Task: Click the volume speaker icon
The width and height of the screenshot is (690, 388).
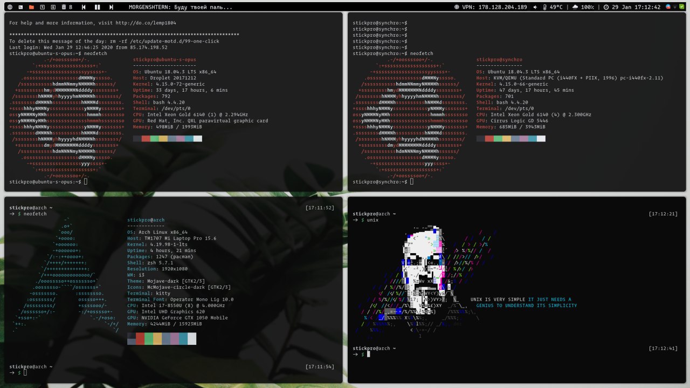Action: [x=535, y=7]
